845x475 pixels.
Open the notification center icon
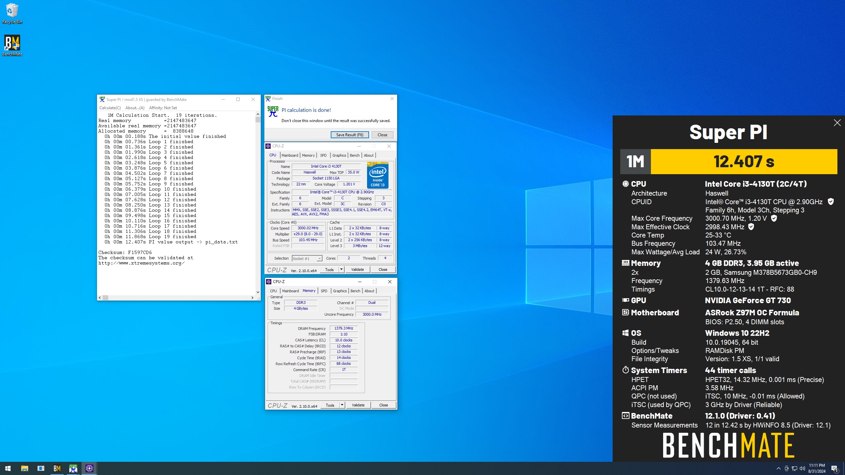(x=835, y=468)
